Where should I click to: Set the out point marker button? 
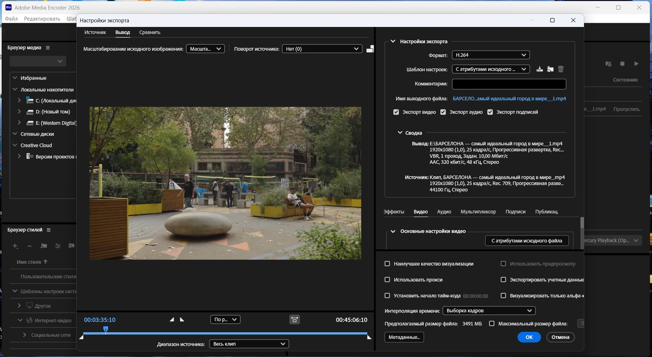click(x=182, y=319)
